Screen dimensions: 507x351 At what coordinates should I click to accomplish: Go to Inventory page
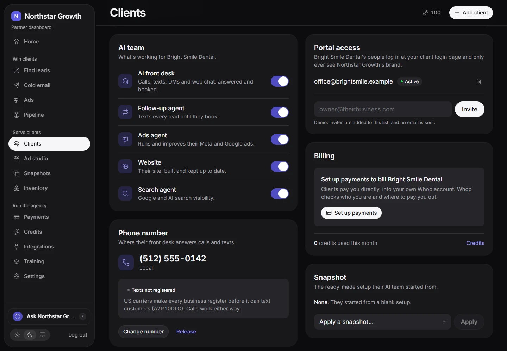point(49,188)
